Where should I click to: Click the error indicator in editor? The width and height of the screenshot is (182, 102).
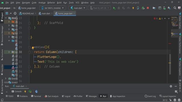156,19
